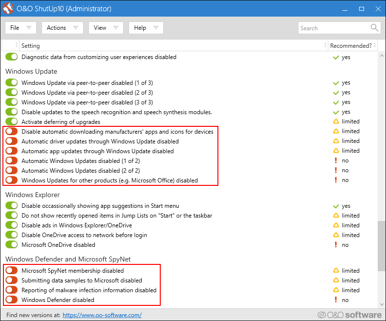Viewport: 386px width, 321px height.
Task: Click warning triangle for Reporting of malware infection row
Action: 336,290
